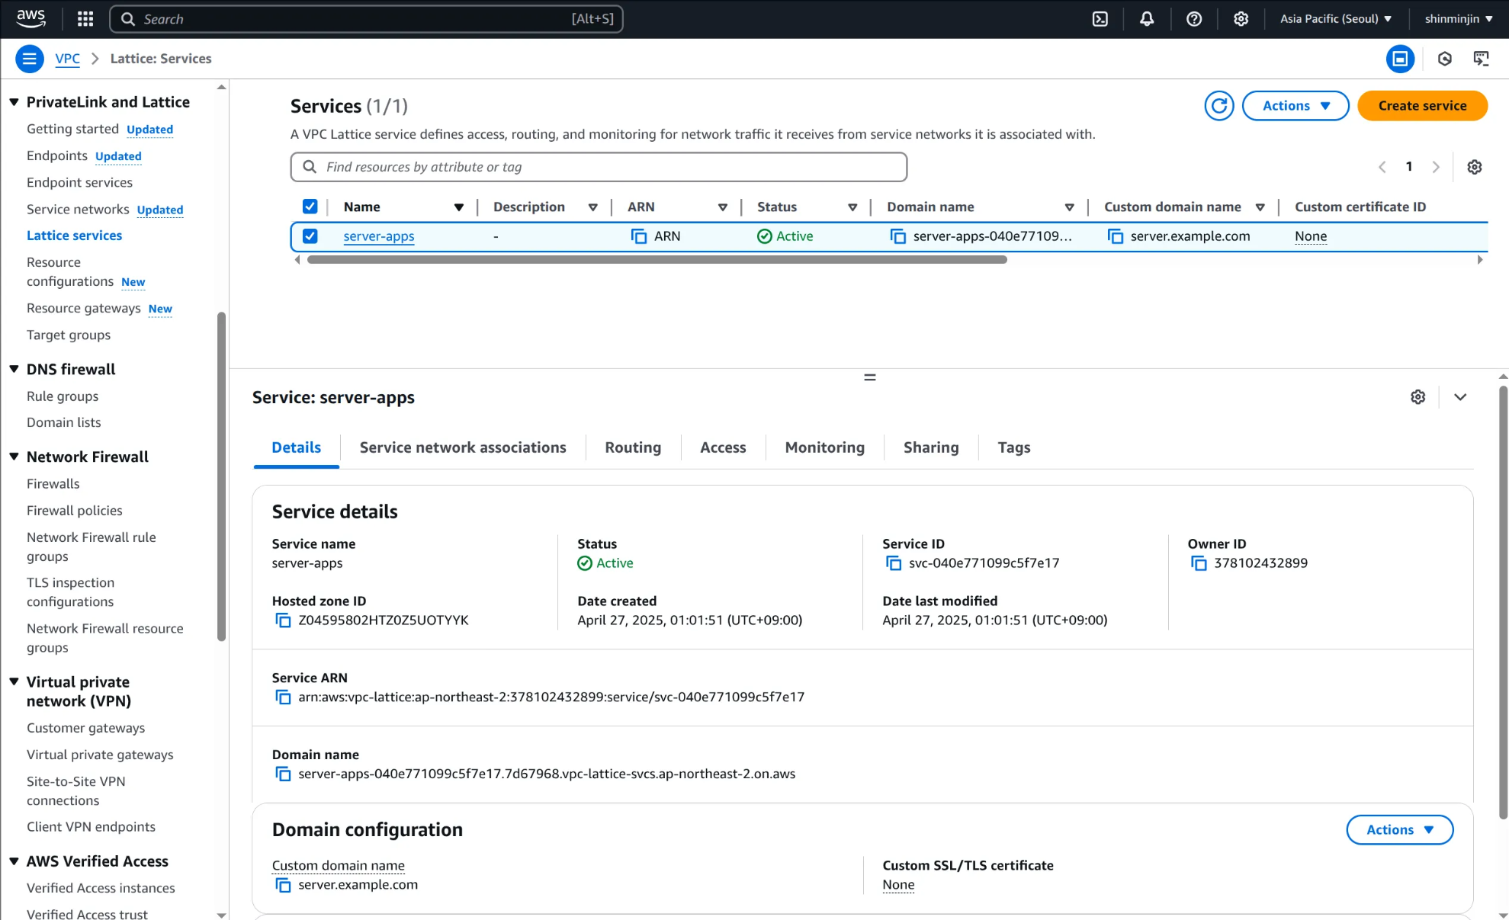Open the shinminjin account menu

pyautogui.click(x=1459, y=19)
